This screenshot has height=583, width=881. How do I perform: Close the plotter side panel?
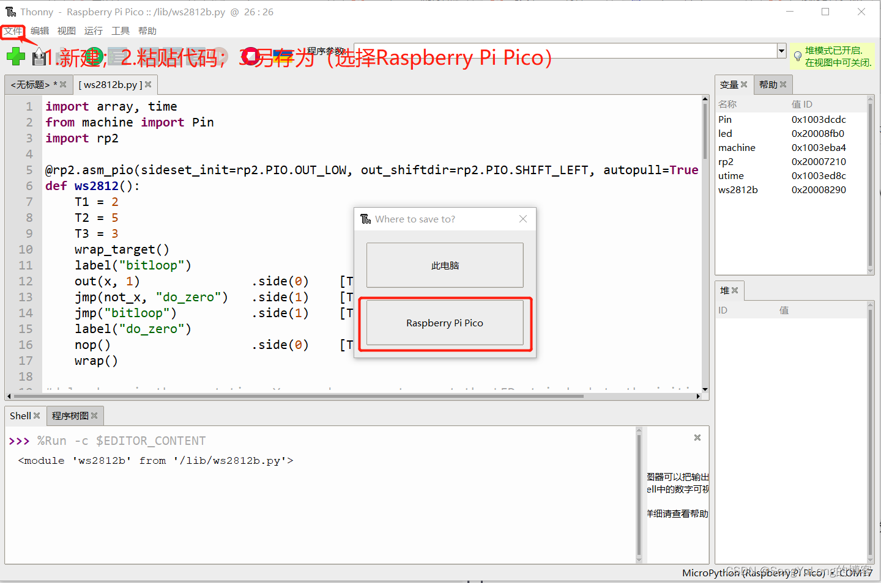click(x=697, y=438)
